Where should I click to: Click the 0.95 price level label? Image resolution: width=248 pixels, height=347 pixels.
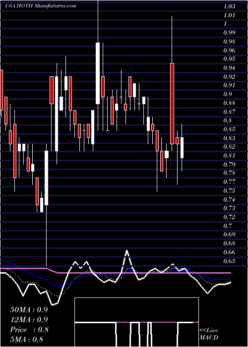pos(229,59)
